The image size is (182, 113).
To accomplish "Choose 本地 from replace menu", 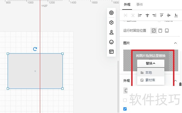I will click(151, 73).
